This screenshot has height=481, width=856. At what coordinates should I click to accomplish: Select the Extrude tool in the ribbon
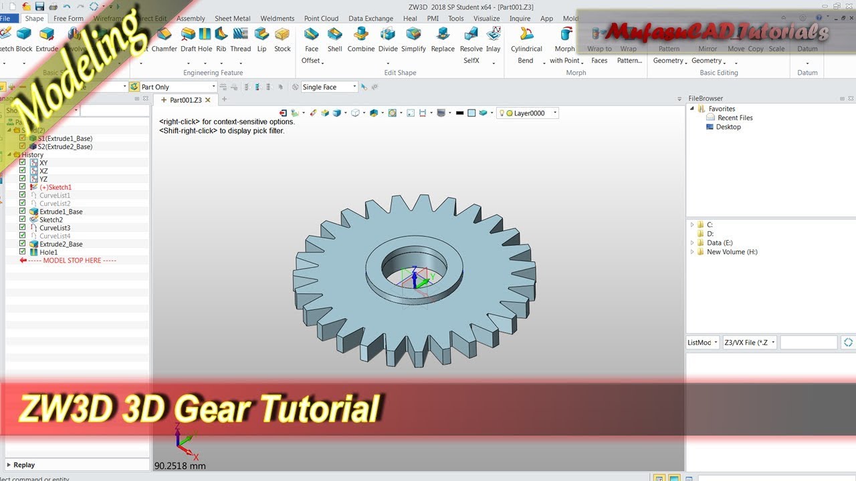point(47,39)
